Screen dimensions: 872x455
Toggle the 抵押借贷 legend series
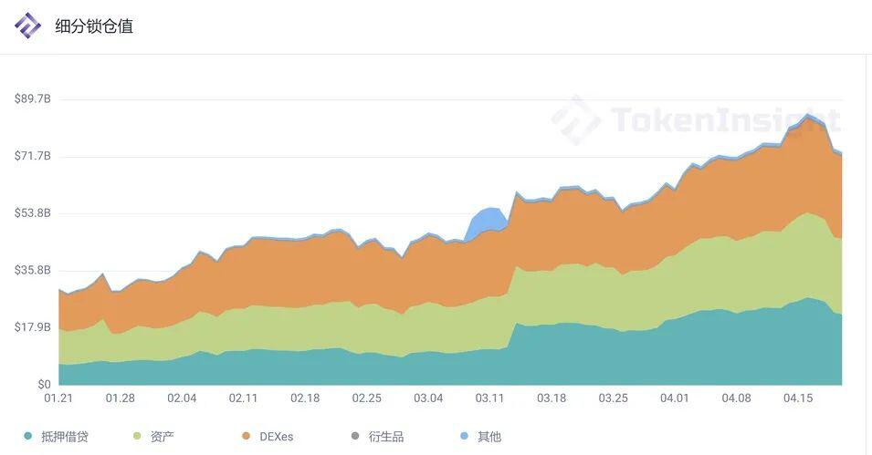[x=57, y=437]
